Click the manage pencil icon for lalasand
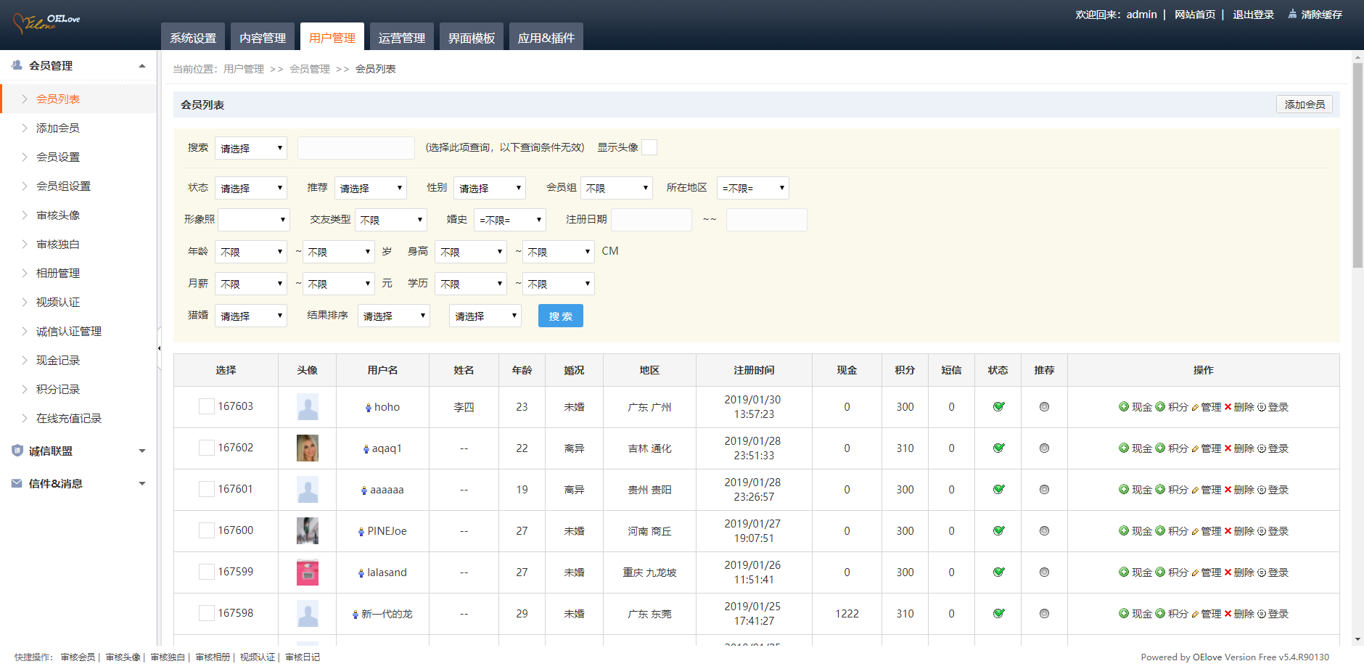 (x=1195, y=572)
